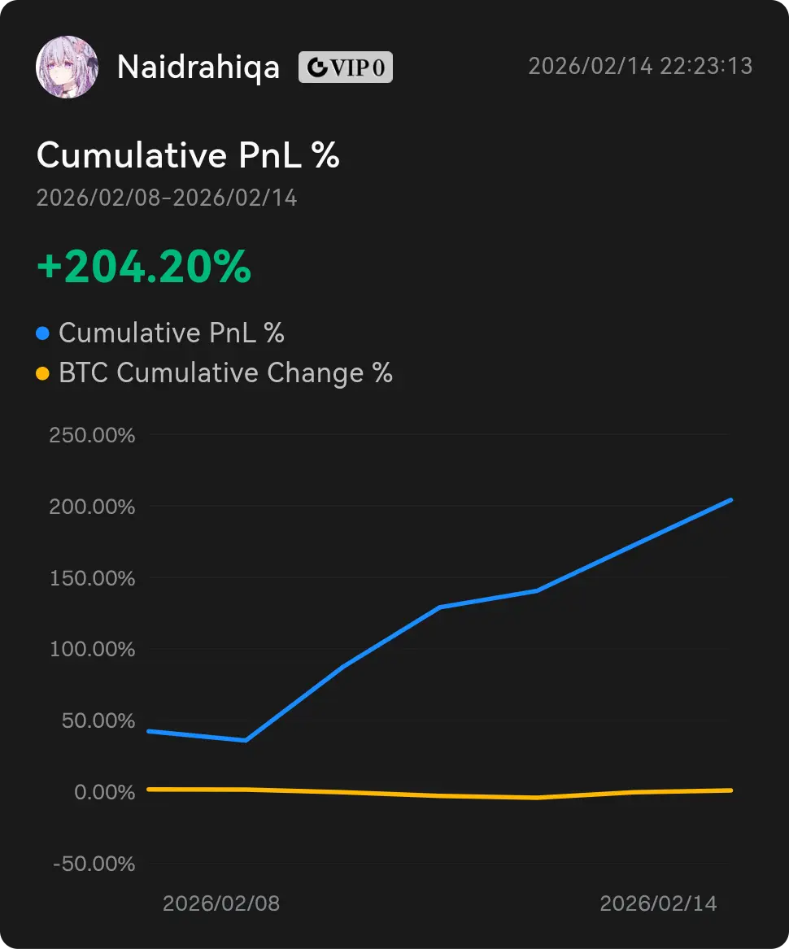Click the 2026/02/08-2026/02/14 date range
Screen dimensions: 789x949
tap(167, 198)
